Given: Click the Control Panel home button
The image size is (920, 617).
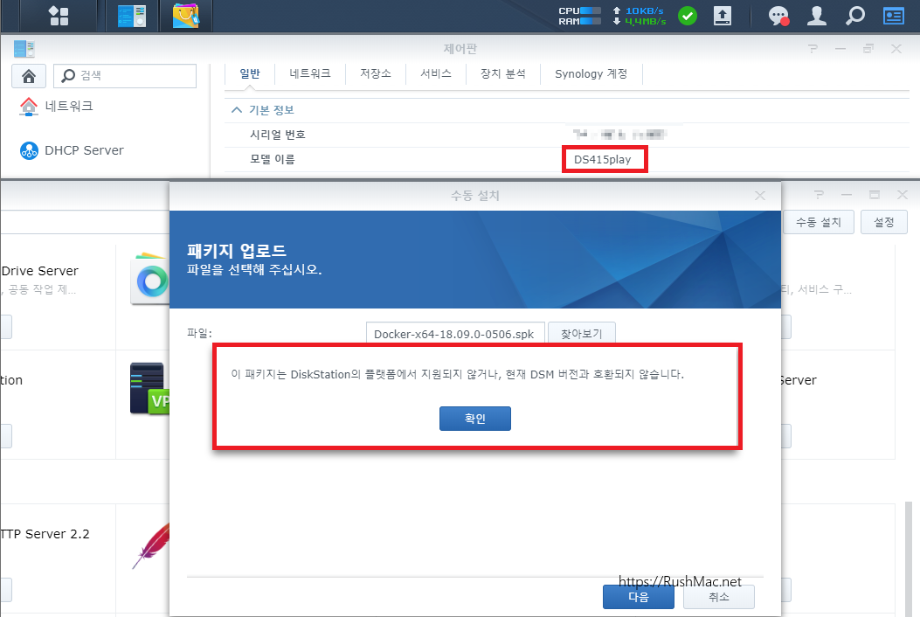Looking at the screenshot, I should click(29, 76).
